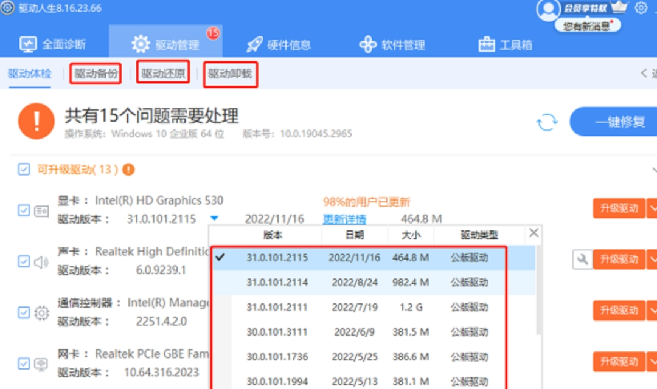The width and height of the screenshot is (657, 389).
Task: Click the wrench tool icon near sound card row
Action: coord(582,259)
